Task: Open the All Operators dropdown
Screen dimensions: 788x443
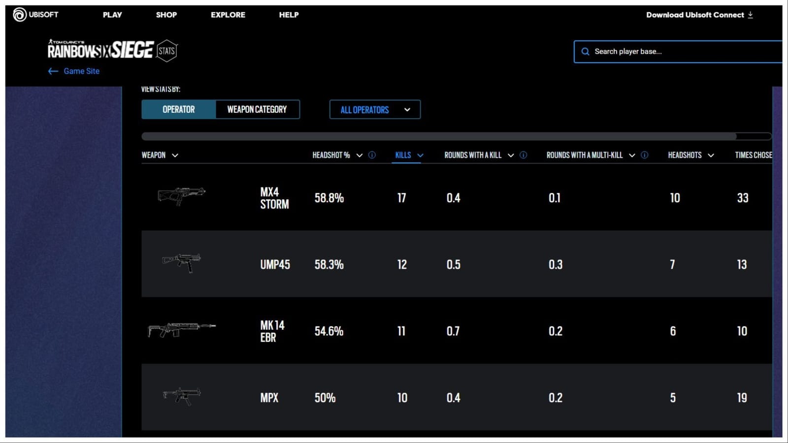Action: [x=374, y=109]
